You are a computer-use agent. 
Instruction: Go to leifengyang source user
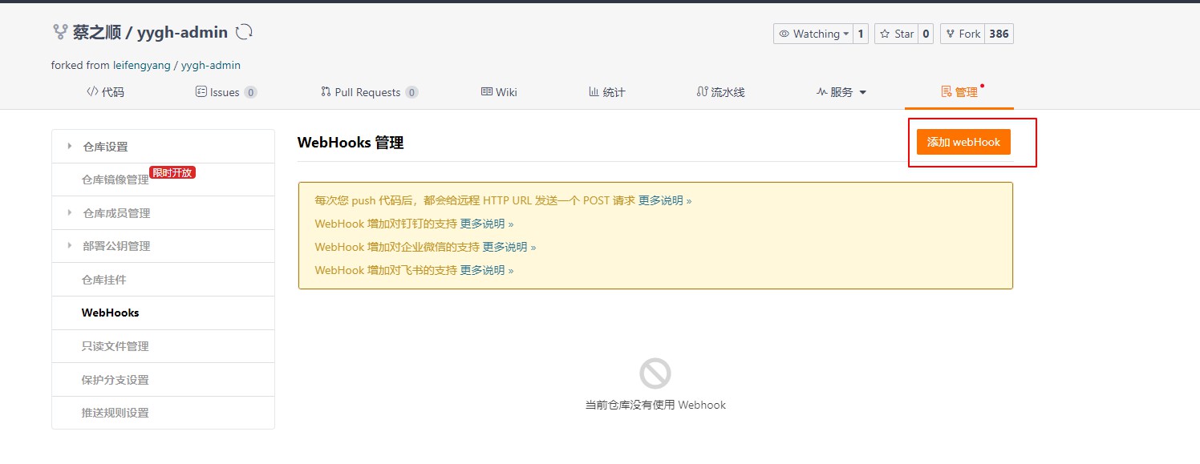142,66
